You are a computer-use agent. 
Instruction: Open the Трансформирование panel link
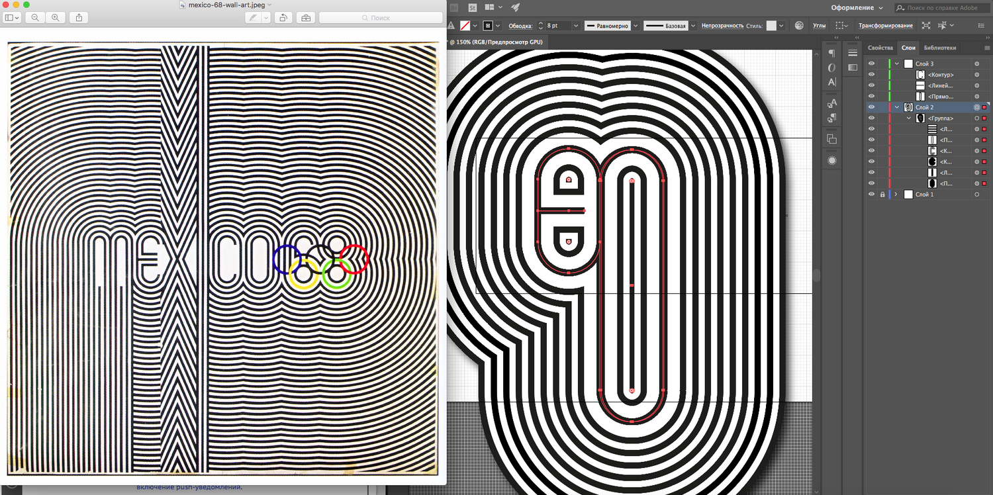[x=885, y=26]
